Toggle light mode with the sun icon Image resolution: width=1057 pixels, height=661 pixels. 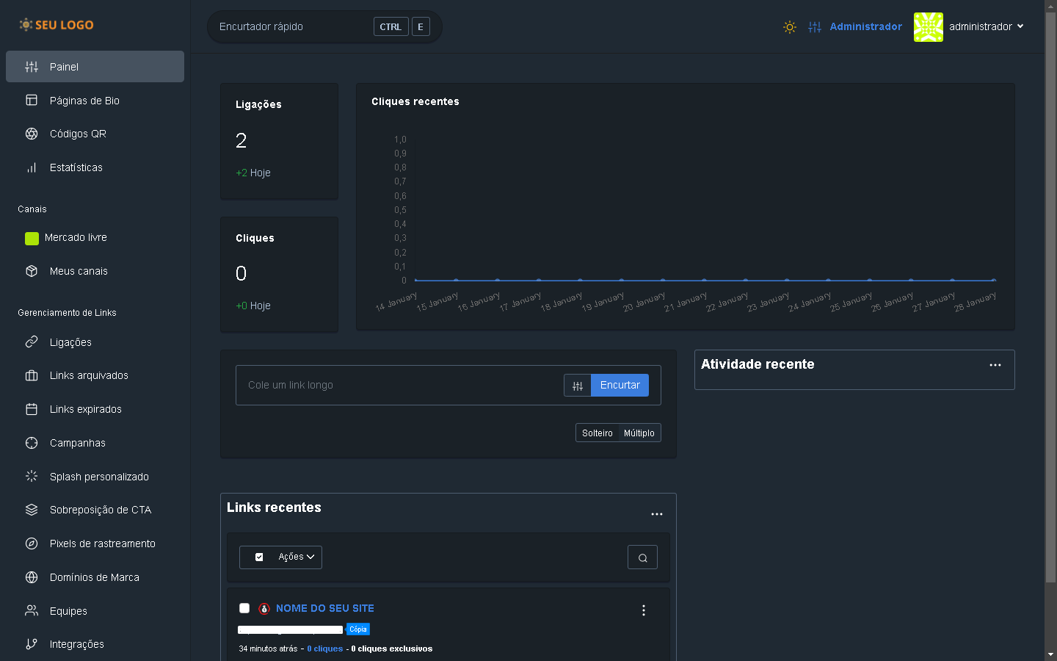790,27
